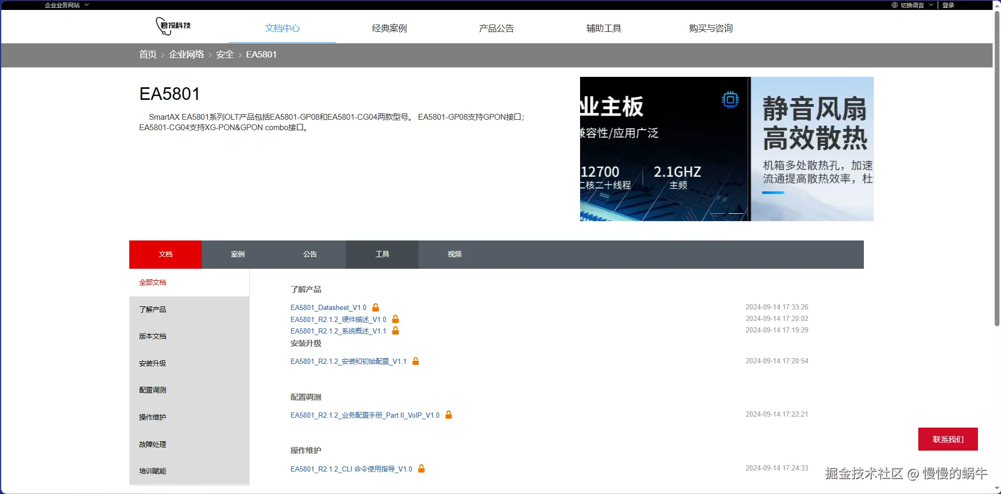The width and height of the screenshot is (1001, 494).
Task: Open EA5801_R2.1.2_CLI 命令使用指导_V1.0 document
Action: (x=351, y=469)
